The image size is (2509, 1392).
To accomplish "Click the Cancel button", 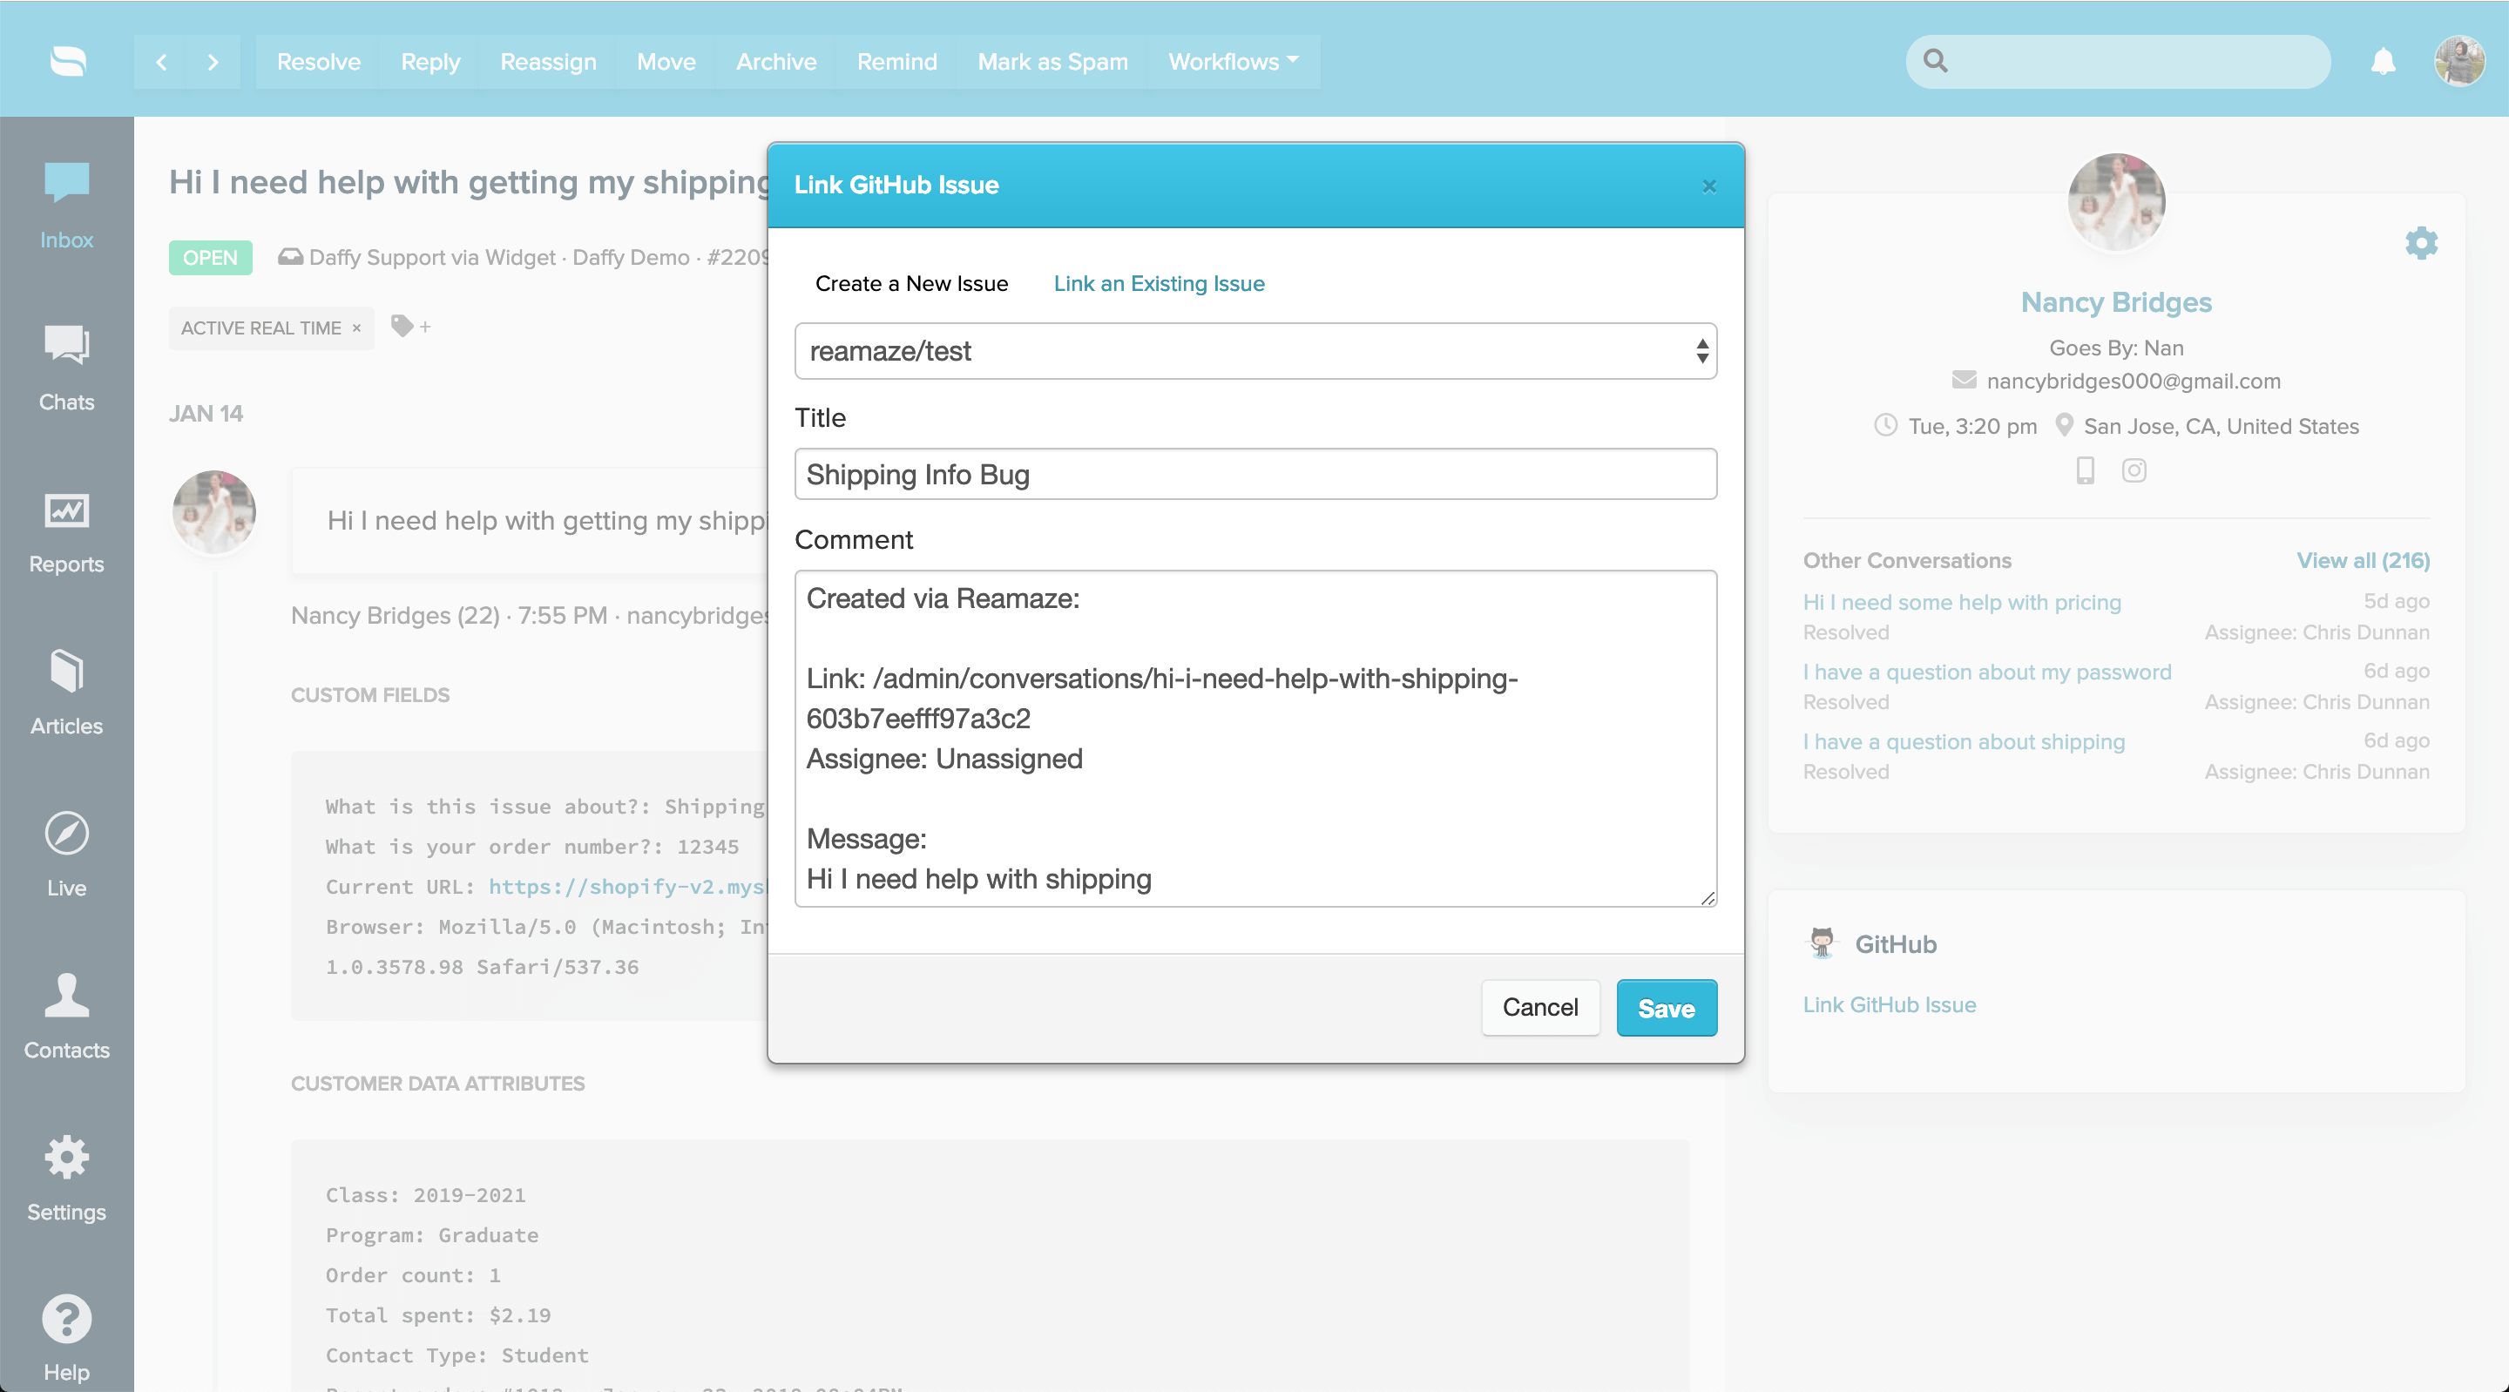I will (x=1540, y=1007).
